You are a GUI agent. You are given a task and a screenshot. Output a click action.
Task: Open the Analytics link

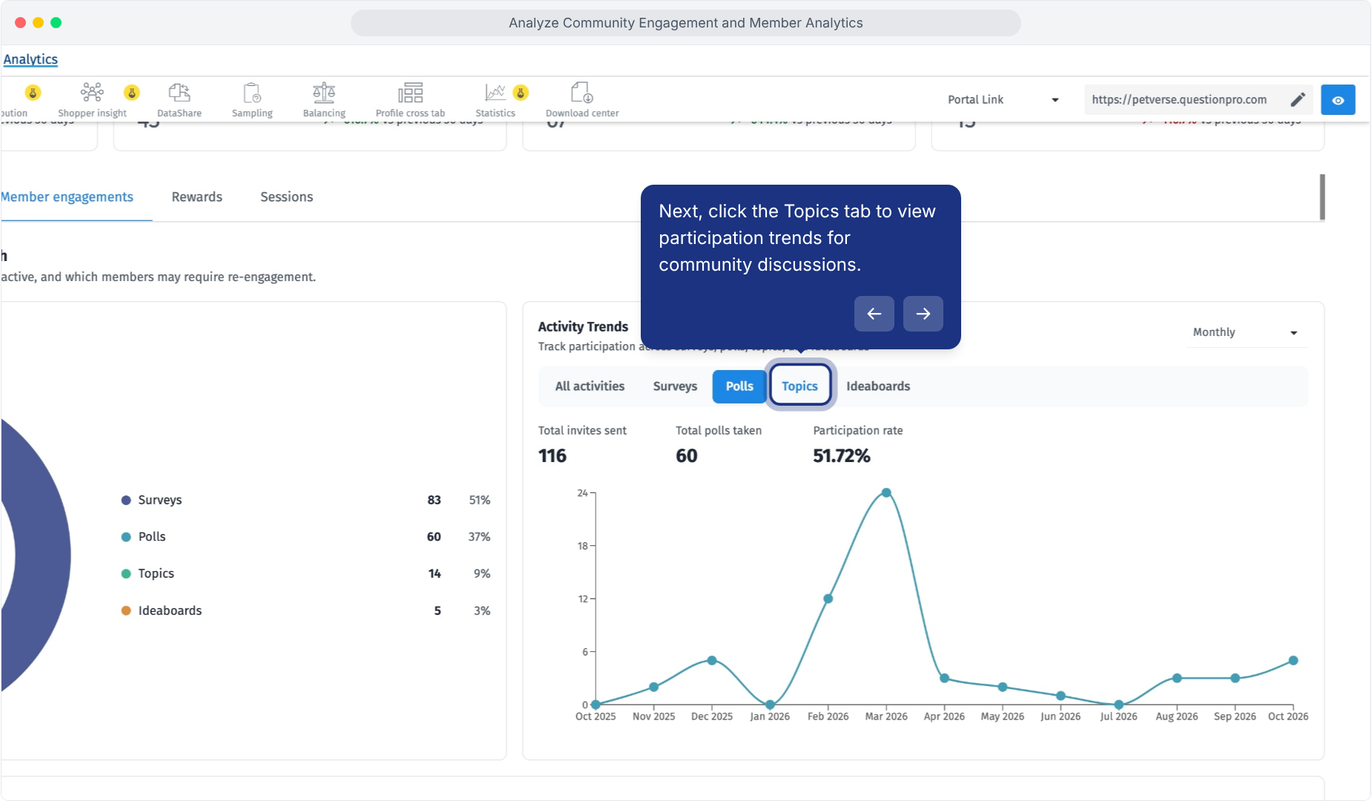[x=30, y=59]
